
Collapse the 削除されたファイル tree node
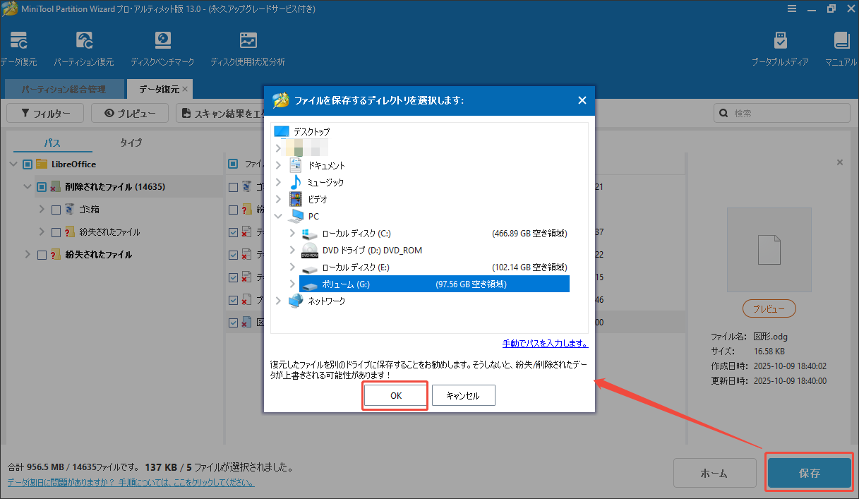pos(28,186)
